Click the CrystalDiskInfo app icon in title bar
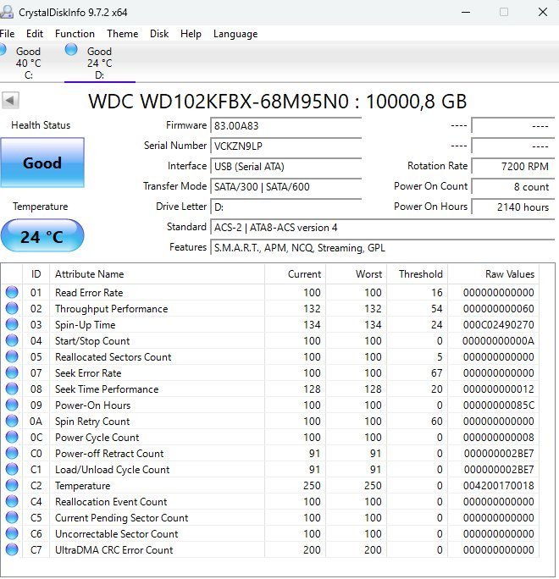 click(x=6, y=12)
